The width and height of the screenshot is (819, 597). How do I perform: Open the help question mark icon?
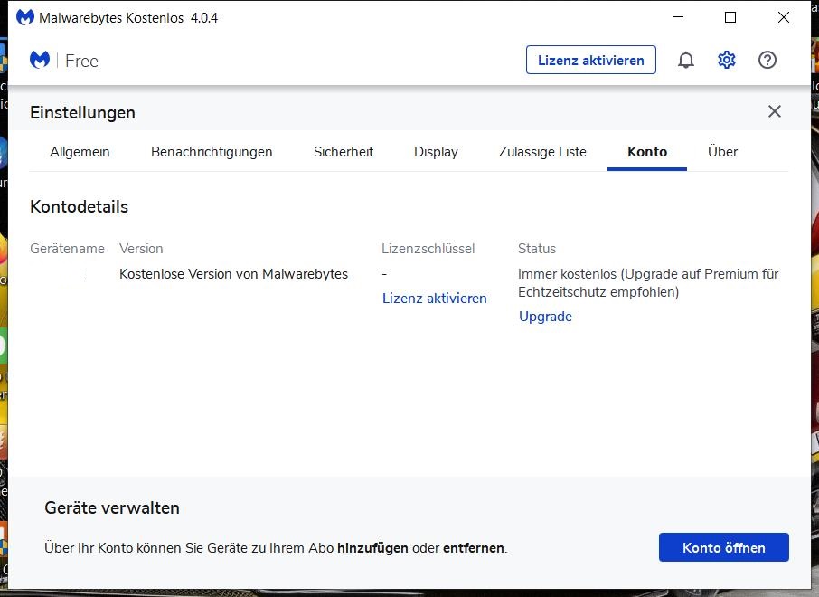(767, 60)
